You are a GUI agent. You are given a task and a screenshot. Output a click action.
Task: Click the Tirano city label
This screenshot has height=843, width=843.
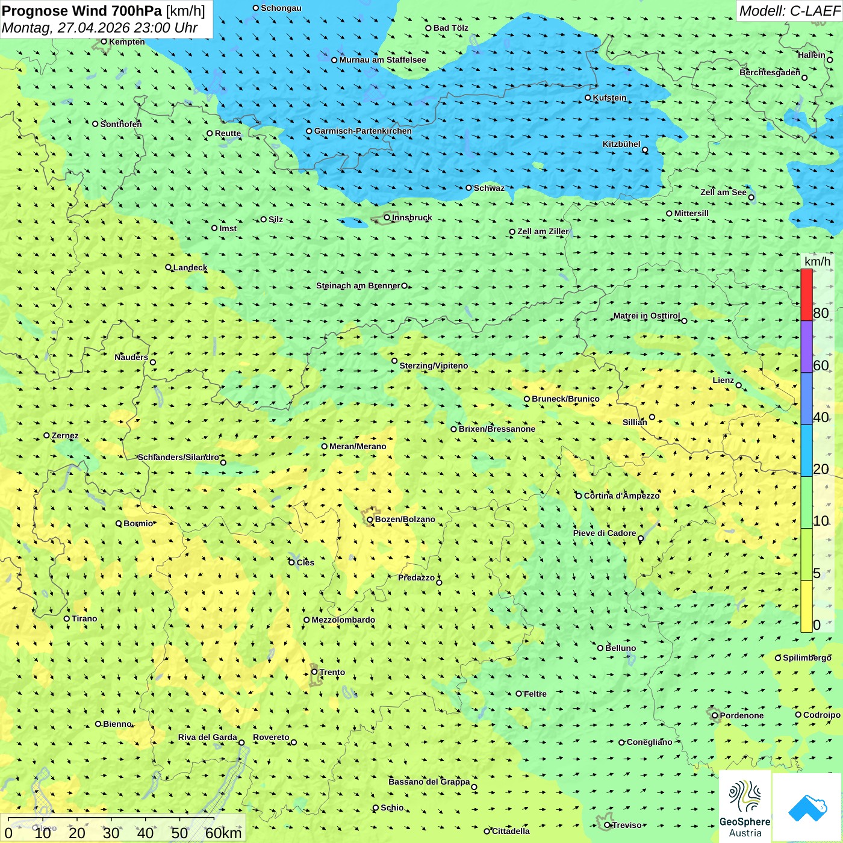(x=84, y=618)
